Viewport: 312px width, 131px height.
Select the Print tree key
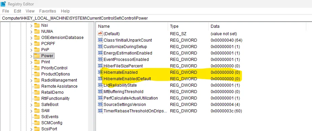click(46, 62)
